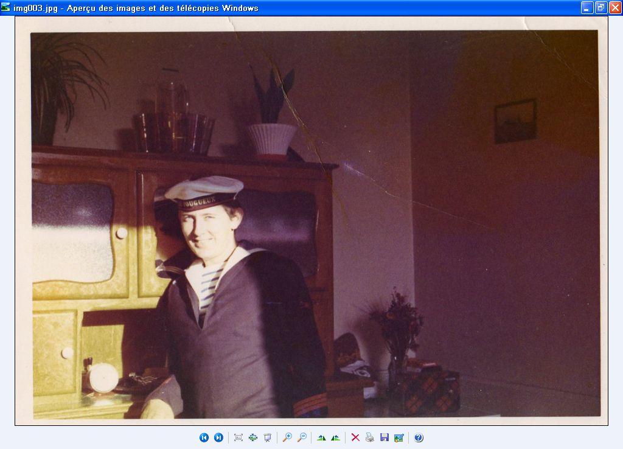The image size is (623, 449).
Task: Zoom out with the magnifier minus icon
Action: (x=302, y=437)
